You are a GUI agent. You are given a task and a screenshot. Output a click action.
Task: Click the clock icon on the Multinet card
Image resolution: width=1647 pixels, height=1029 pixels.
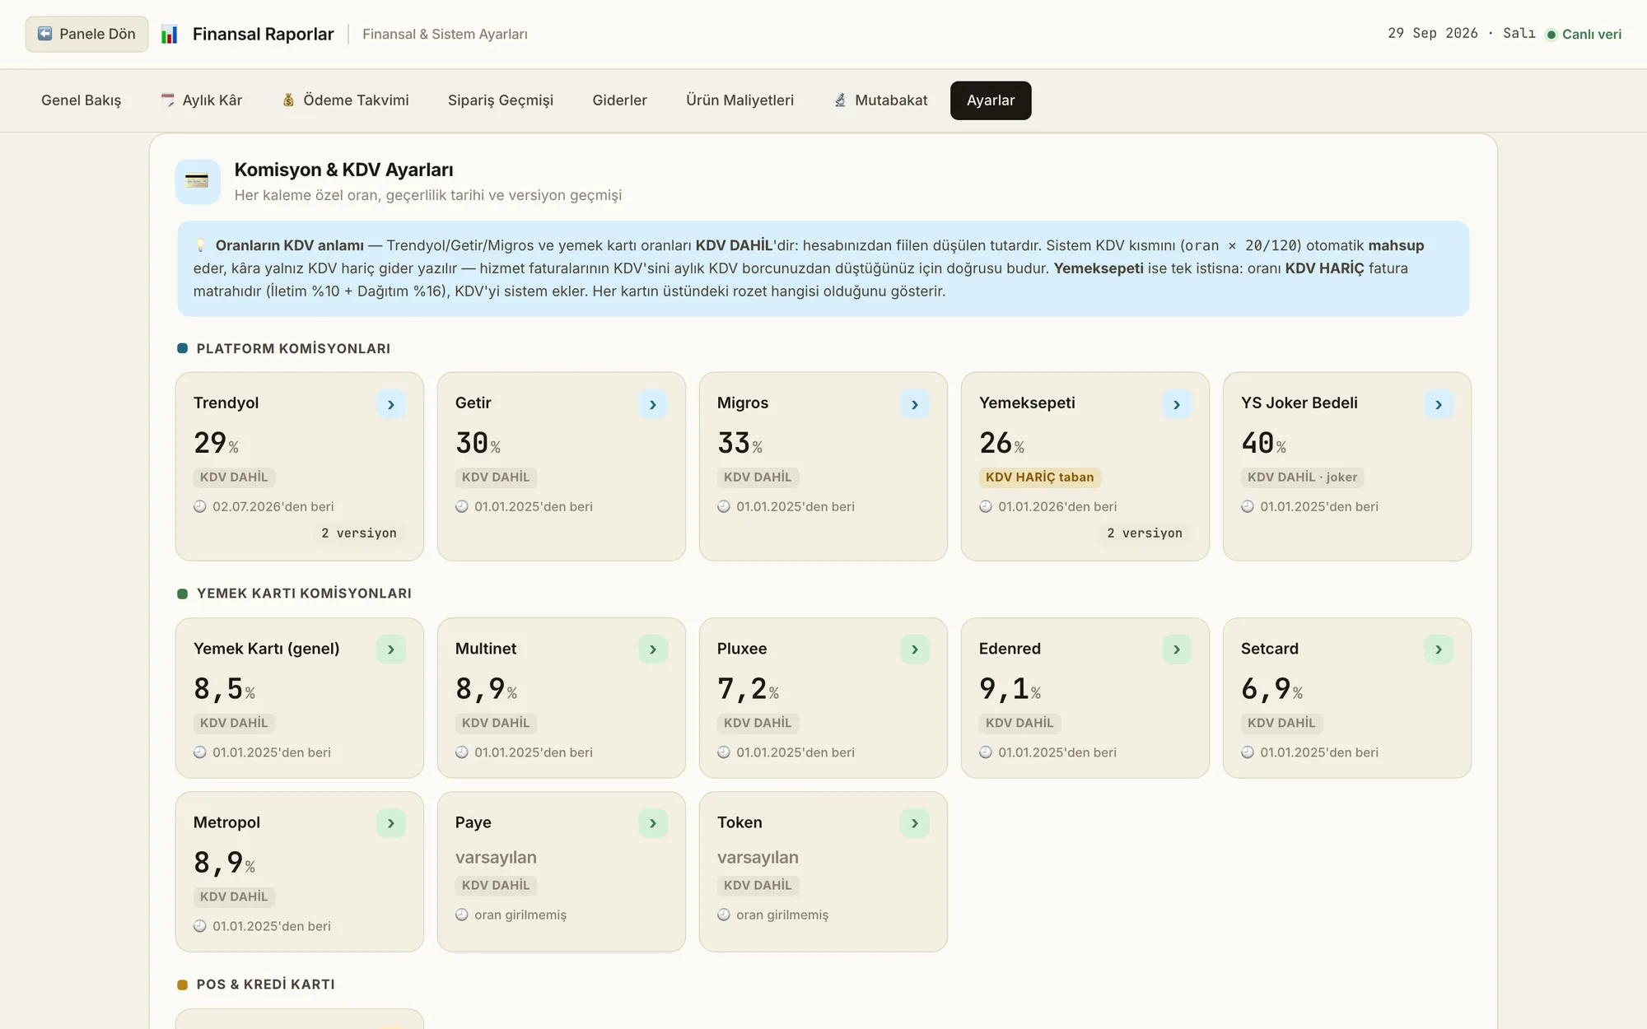pos(462,752)
